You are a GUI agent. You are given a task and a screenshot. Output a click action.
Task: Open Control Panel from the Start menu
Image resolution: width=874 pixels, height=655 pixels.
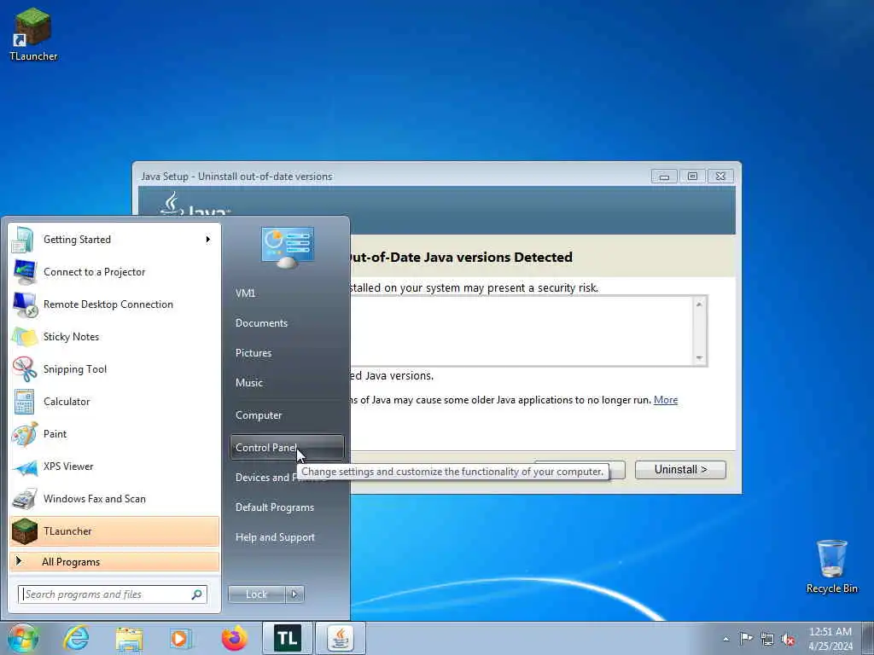pyautogui.click(x=287, y=448)
